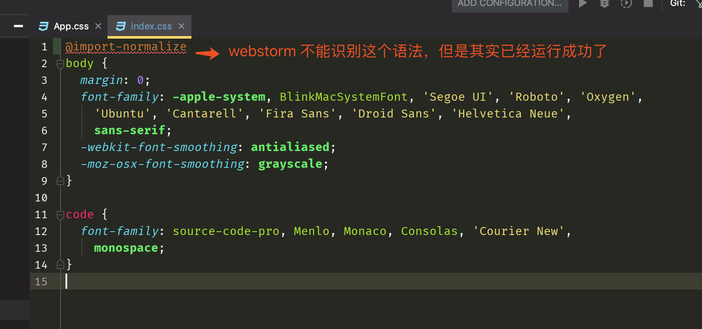Click the Debug bug icon
This screenshot has width=702, height=329.
[605, 3]
